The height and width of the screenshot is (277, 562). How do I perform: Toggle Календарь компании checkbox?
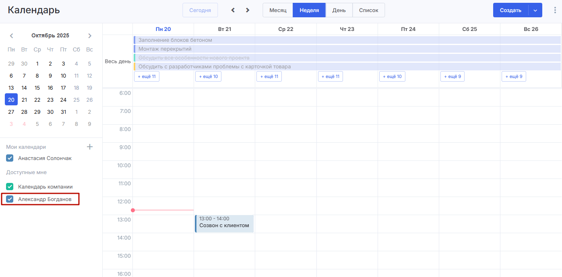point(10,187)
